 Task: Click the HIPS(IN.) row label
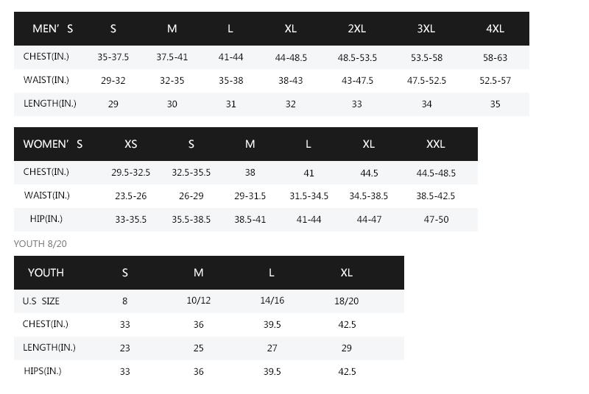click(x=43, y=371)
